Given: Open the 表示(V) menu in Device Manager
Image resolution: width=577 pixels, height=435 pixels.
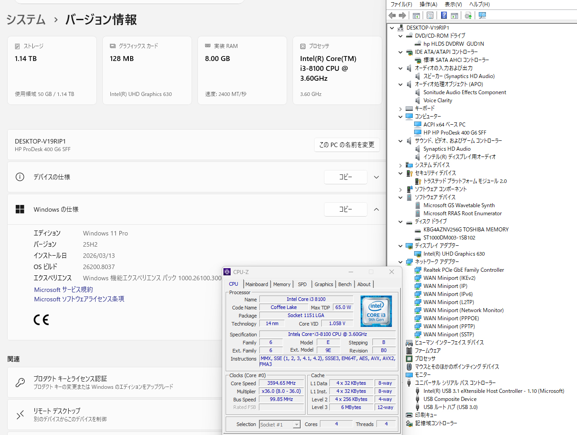Looking at the screenshot, I should pos(453,4).
